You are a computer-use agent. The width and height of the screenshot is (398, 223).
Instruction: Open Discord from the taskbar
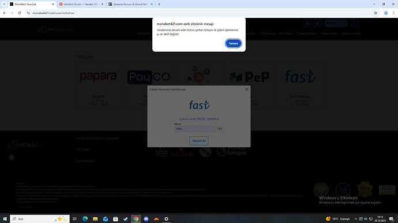pyautogui.click(x=146, y=219)
